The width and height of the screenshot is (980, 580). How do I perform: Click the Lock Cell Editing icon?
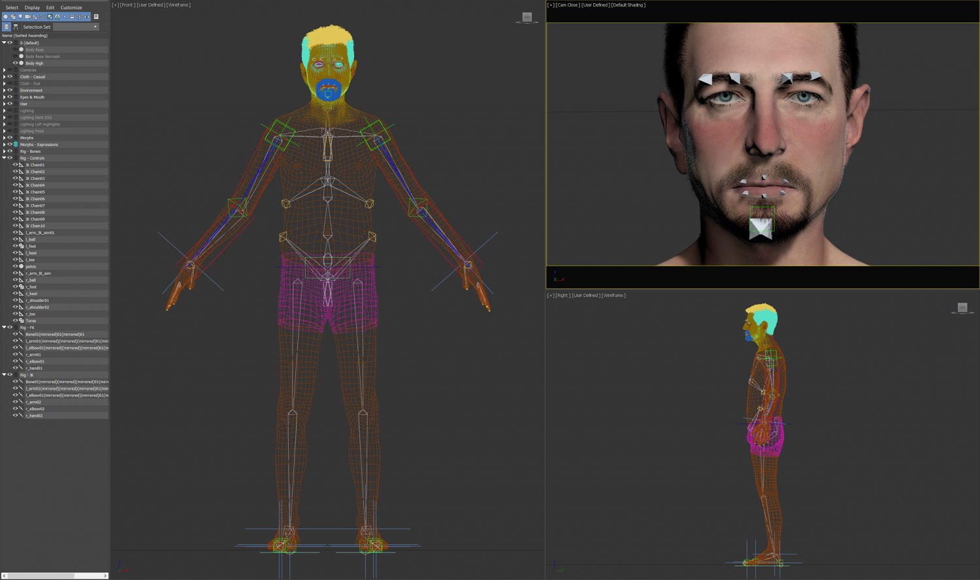click(x=96, y=16)
